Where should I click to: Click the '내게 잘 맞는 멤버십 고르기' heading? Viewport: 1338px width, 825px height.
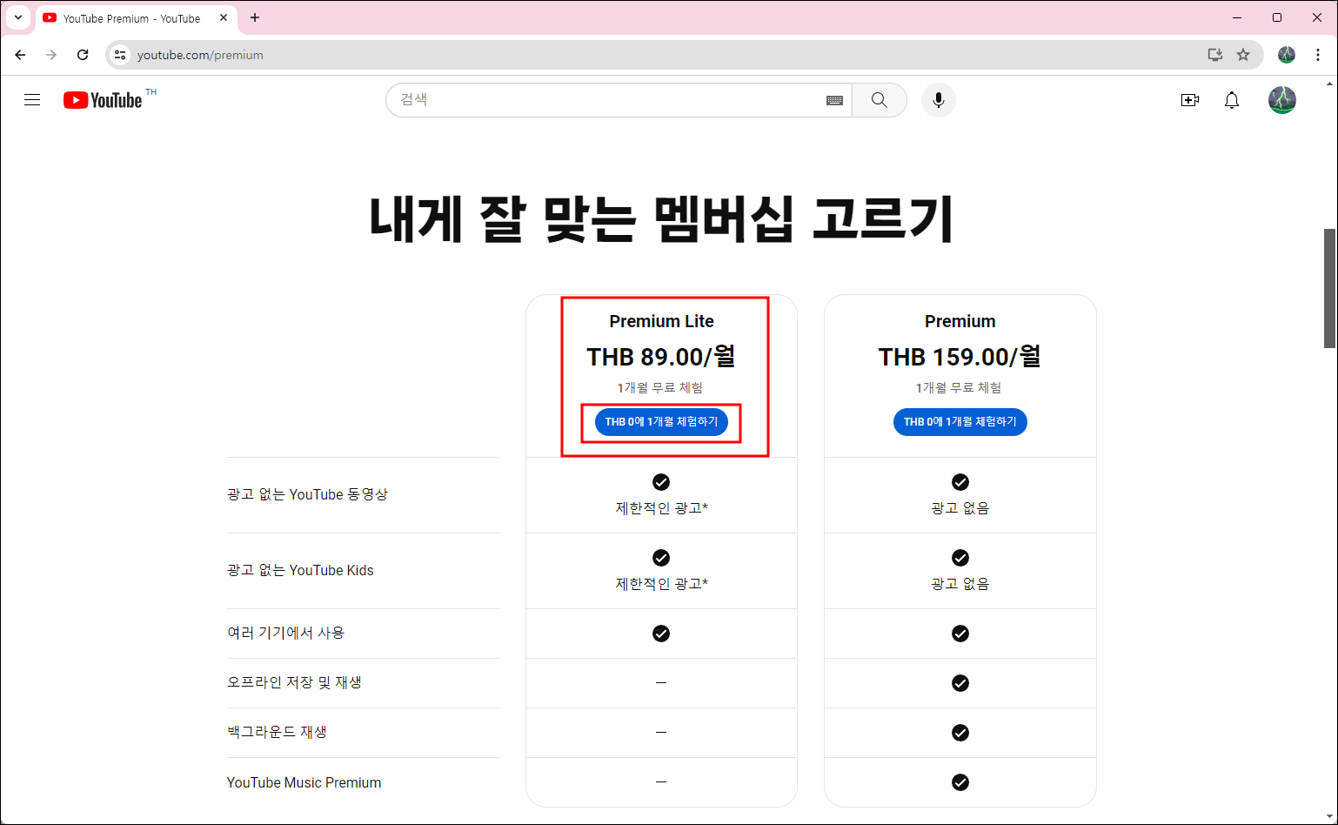tap(661, 218)
